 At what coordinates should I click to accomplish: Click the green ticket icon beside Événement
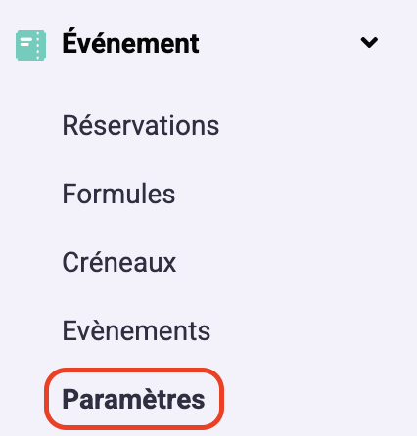[x=30, y=45]
